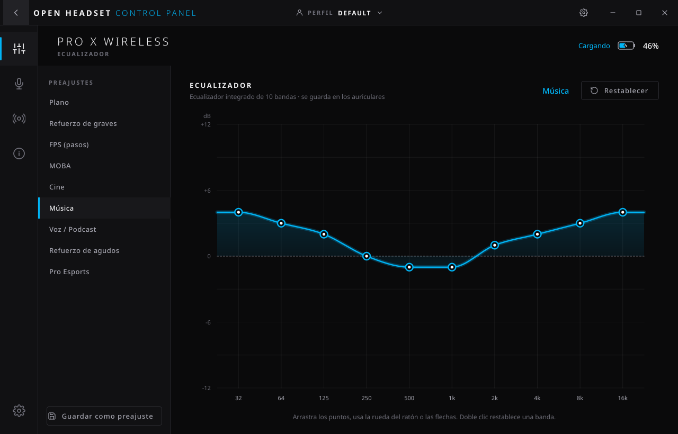The height and width of the screenshot is (434, 678).
Task: Go back using the title bar arrow
Action: point(16,13)
